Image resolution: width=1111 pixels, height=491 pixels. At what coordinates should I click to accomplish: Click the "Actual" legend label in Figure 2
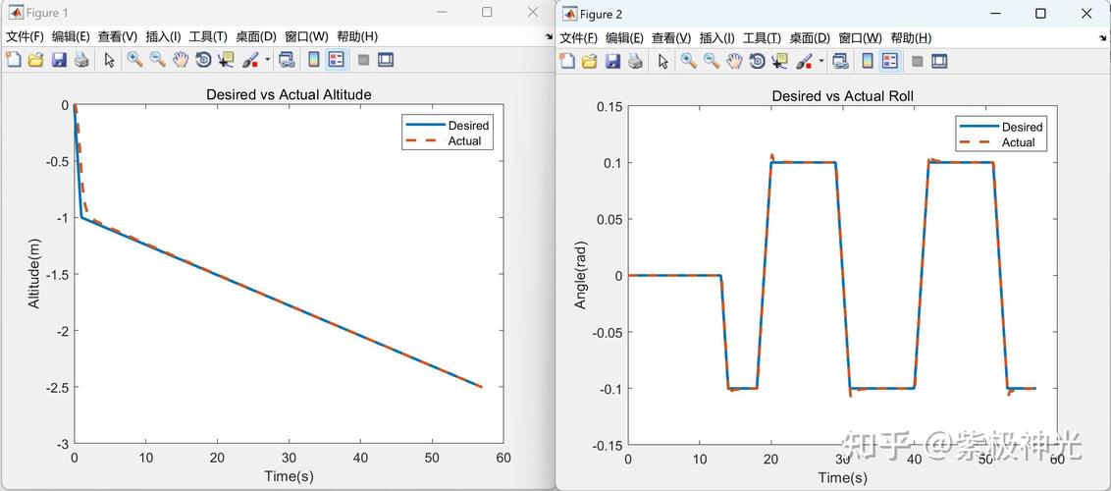1018,142
